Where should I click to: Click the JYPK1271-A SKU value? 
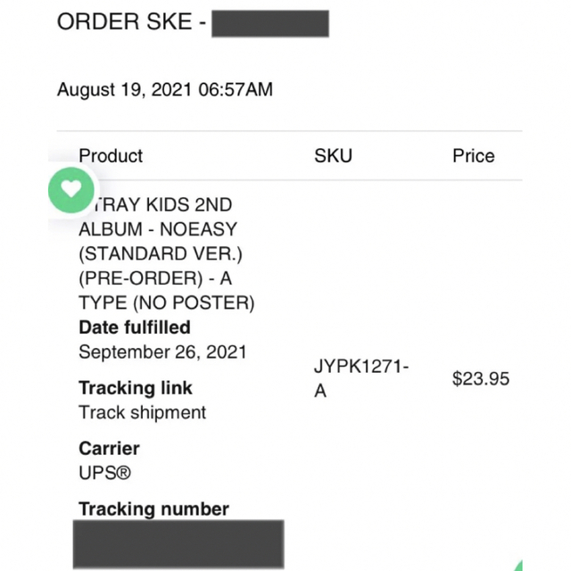click(361, 378)
